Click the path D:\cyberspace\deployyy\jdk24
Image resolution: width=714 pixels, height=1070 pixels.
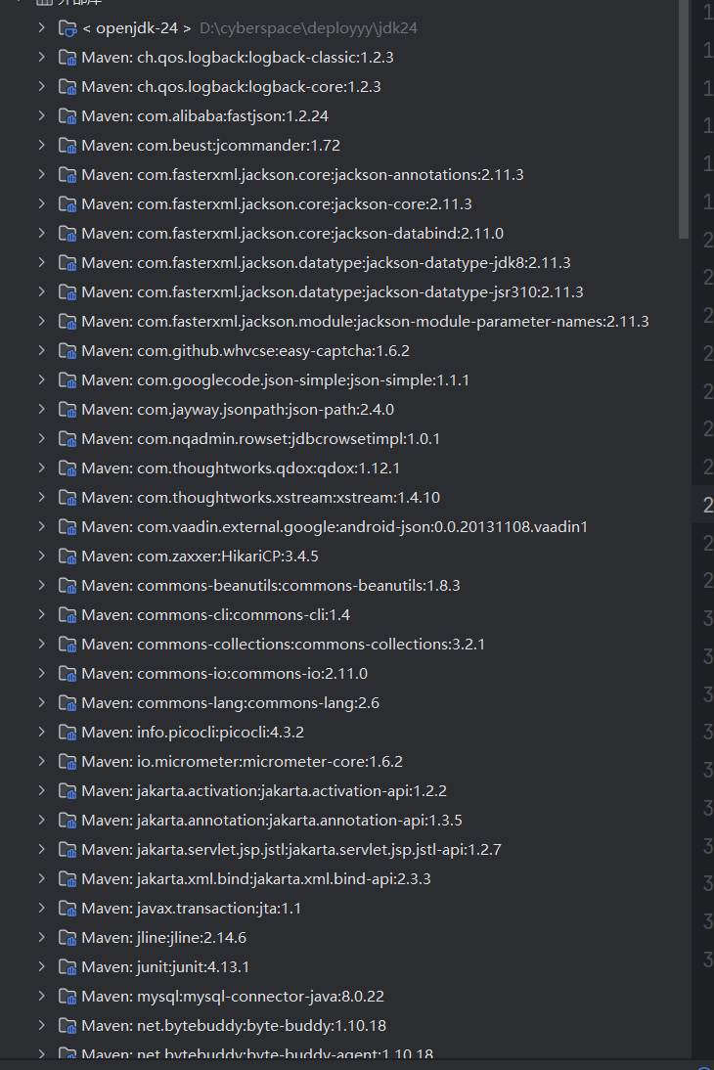pos(308,28)
